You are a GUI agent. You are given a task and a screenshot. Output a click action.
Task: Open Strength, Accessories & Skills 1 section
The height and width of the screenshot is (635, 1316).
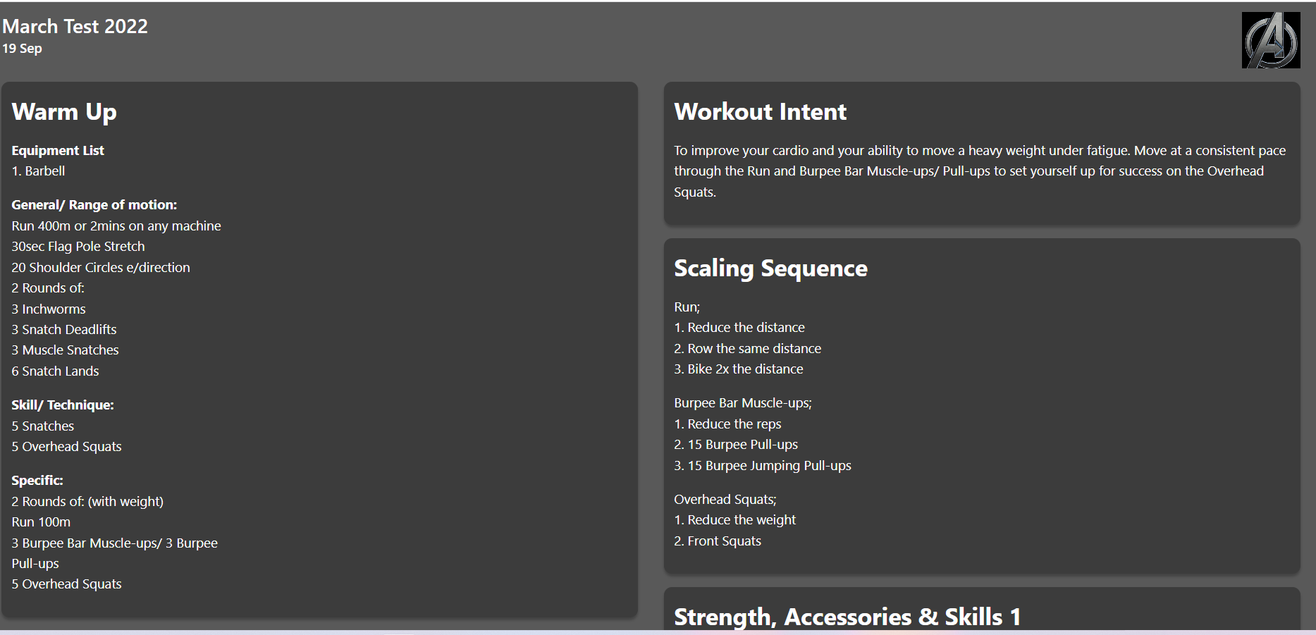click(847, 617)
